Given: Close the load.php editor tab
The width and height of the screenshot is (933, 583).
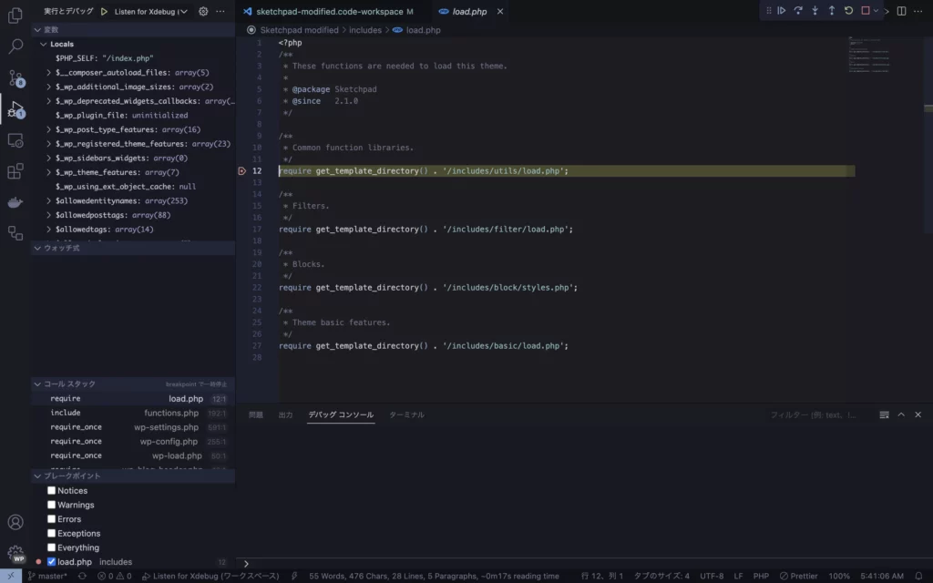Looking at the screenshot, I should point(500,11).
